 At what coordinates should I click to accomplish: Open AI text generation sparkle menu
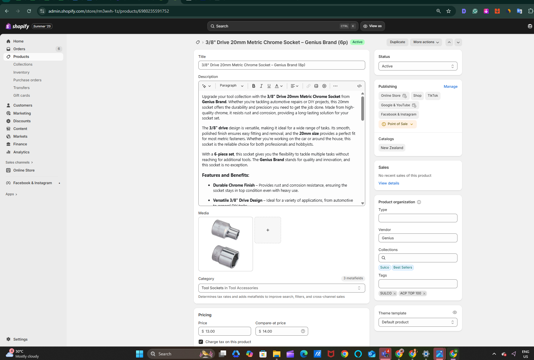[206, 86]
